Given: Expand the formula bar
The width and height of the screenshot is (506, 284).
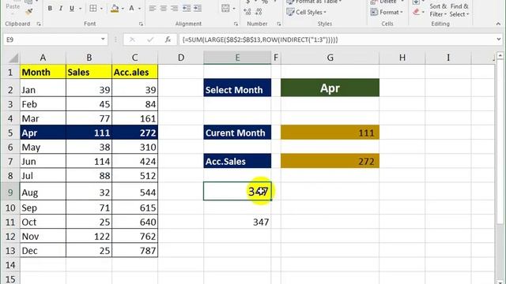Looking at the screenshot, I should [x=499, y=39].
